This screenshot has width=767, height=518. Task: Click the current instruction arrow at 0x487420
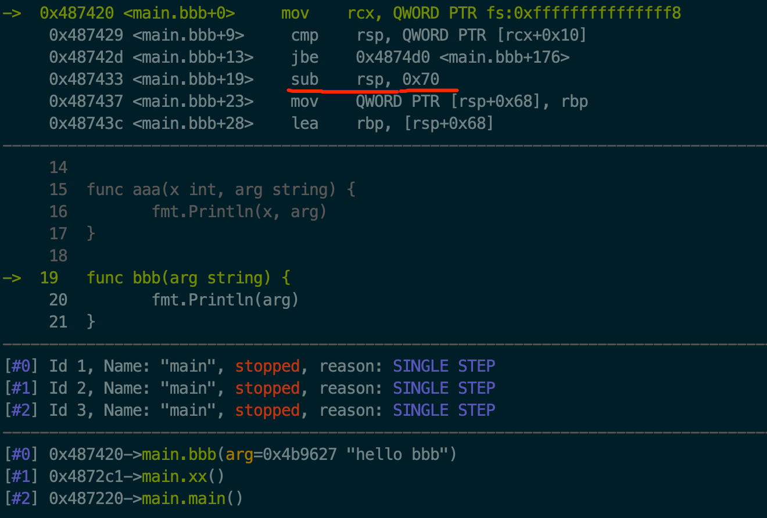[12, 13]
